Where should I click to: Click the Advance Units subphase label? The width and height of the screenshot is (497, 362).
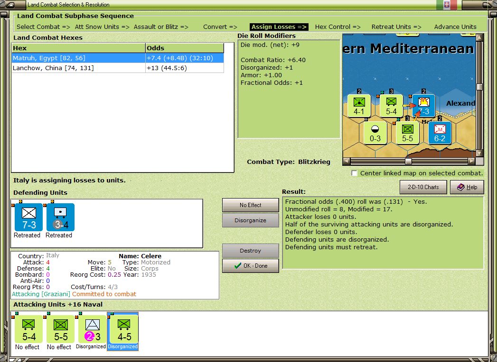click(x=455, y=27)
